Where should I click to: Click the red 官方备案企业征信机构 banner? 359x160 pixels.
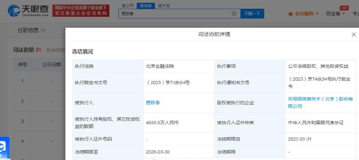81,10
